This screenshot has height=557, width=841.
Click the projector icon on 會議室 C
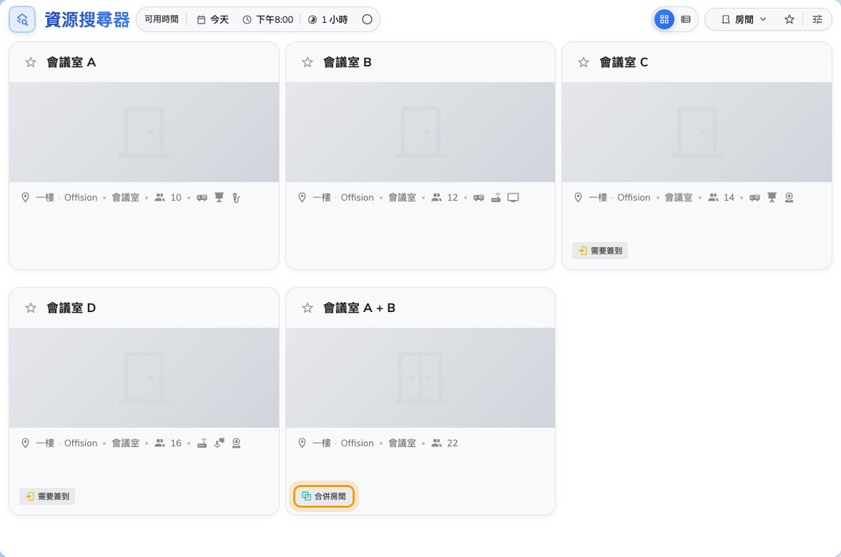(754, 198)
